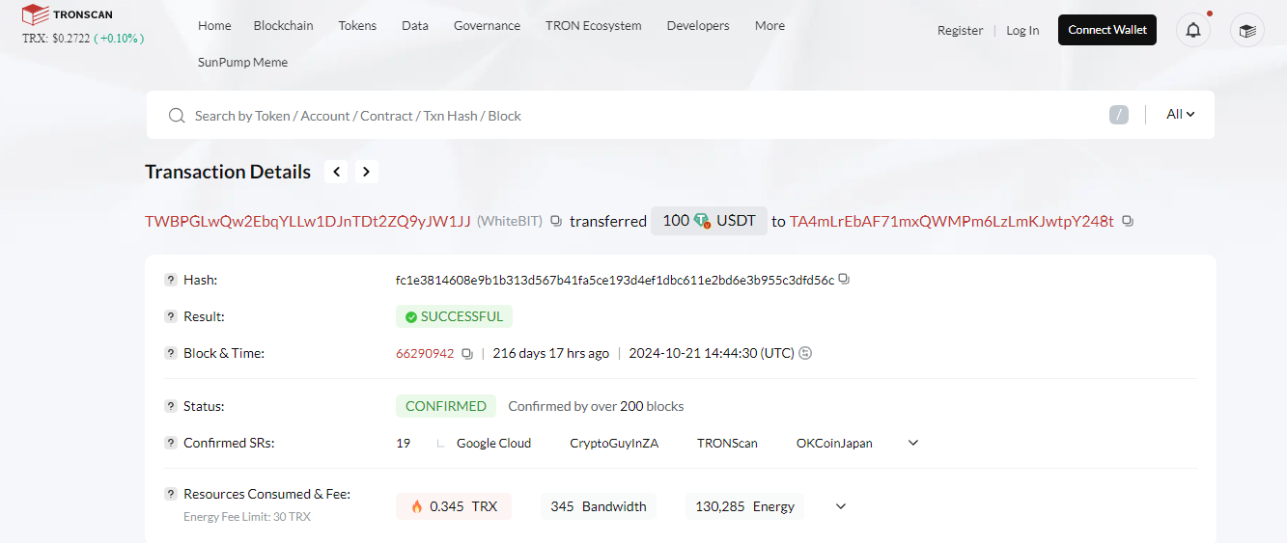Open the Home menu
Screen dimensions: 1287x543
click(214, 26)
